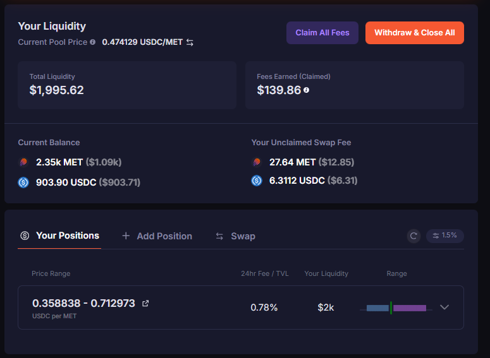Click the 0.78% 24hr fee value
This screenshot has height=358, width=490.
pos(264,307)
